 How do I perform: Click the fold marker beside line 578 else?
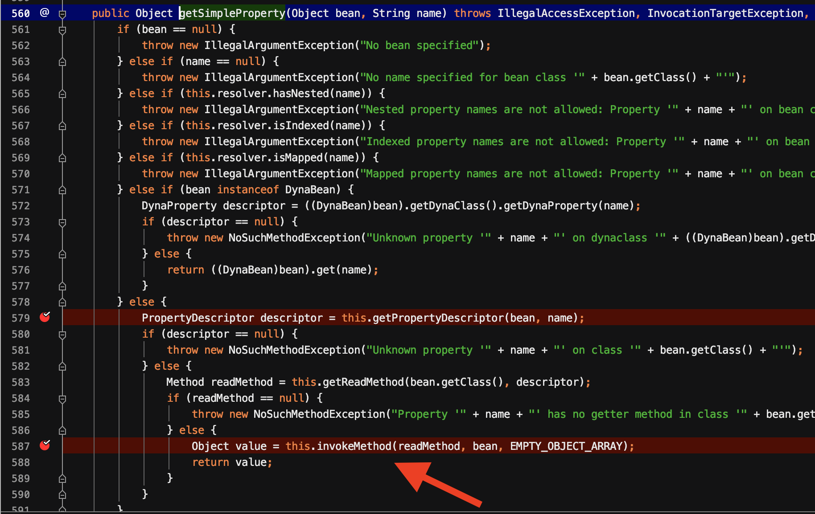coord(62,302)
